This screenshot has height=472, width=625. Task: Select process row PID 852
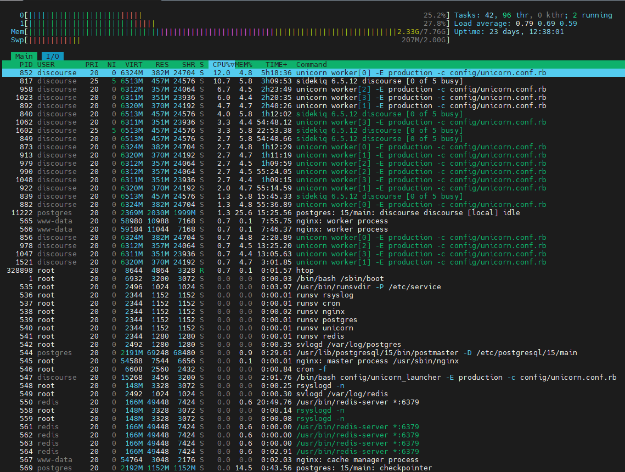313,73
